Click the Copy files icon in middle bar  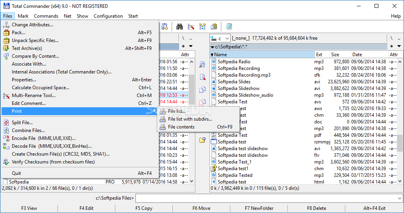[x=202, y=90]
